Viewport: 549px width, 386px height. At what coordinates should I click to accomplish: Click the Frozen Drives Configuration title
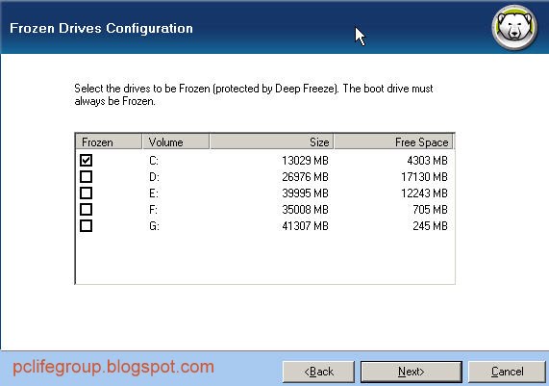pyautogui.click(x=101, y=28)
